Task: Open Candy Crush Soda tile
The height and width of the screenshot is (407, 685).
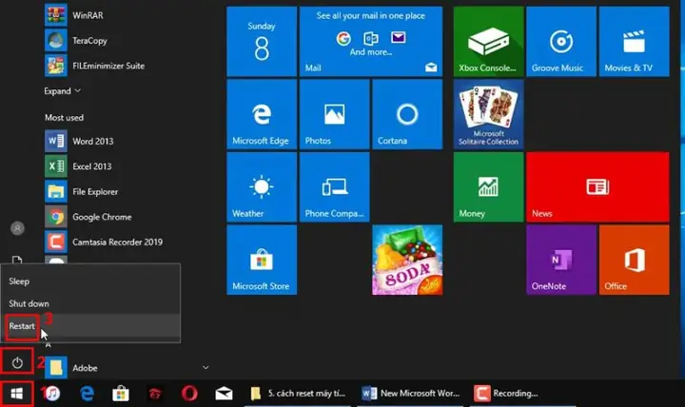Action: pyautogui.click(x=407, y=260)
